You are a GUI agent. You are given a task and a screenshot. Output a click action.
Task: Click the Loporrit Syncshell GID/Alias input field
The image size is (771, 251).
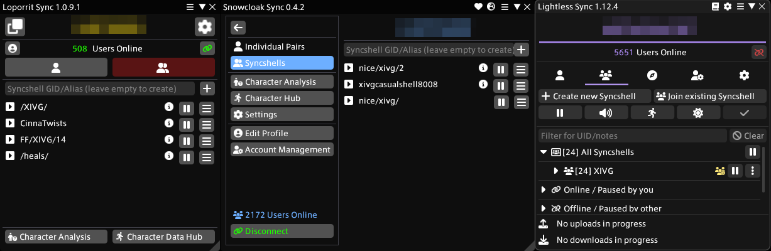(100, 88)
